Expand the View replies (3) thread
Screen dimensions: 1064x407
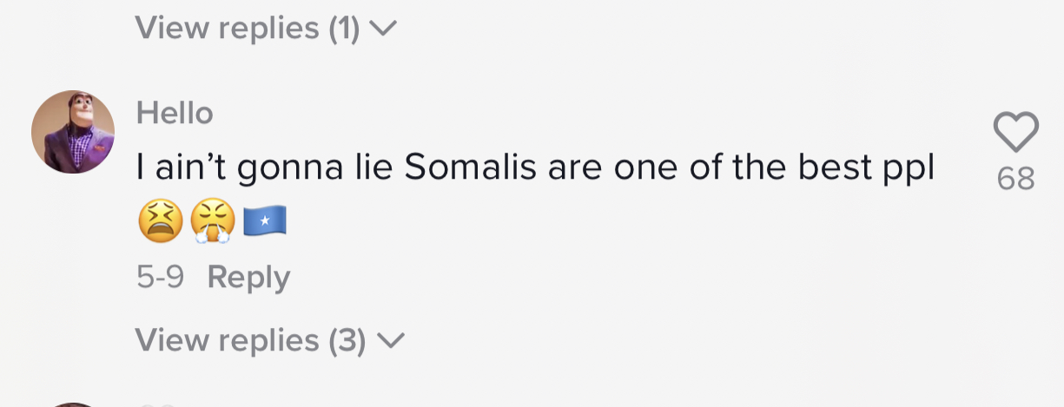pyautogui.click(x=250, y=340)
